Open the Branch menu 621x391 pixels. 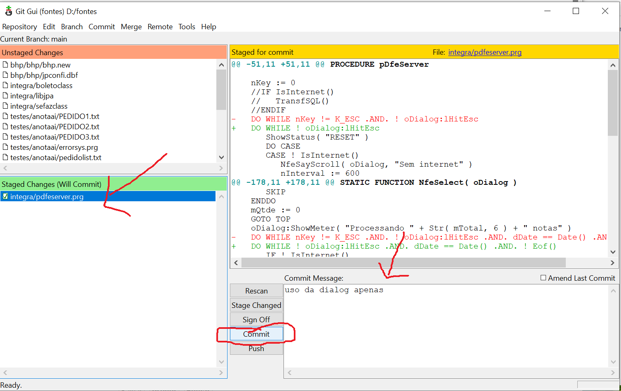tap(72, 27)
